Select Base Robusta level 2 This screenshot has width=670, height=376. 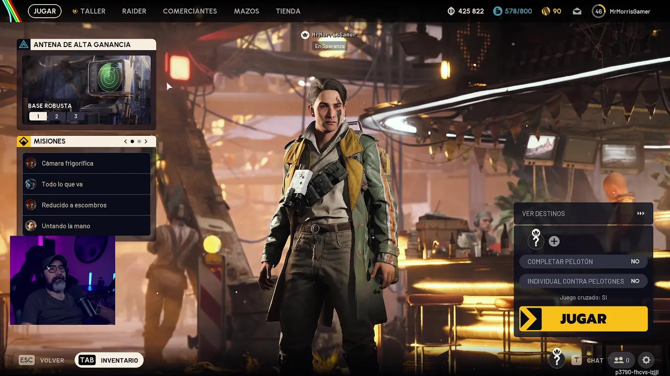(x=57, y=116)
